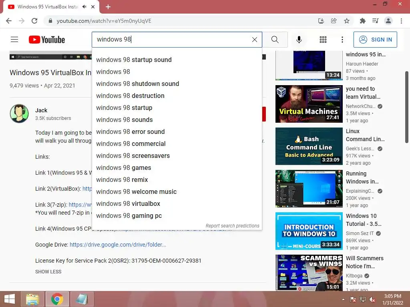The height and width of the screenshot is (307, 410).
Task: Open a new browser tab
Action: coord(108,7)
